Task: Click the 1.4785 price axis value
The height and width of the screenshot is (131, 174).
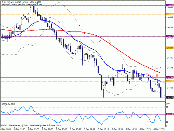Action: 170,58
